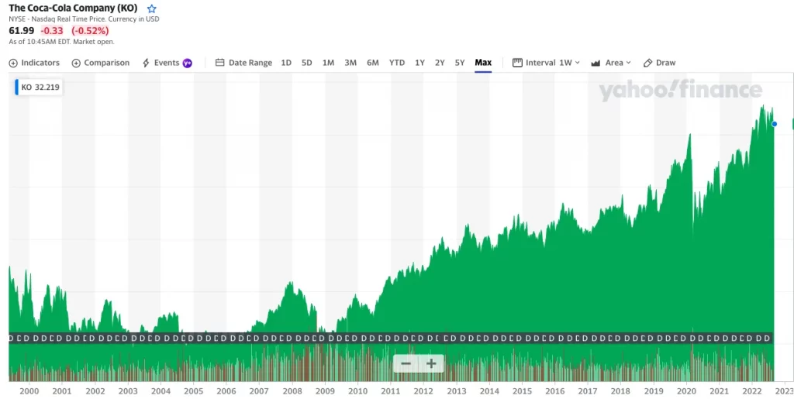Click the blue current price dot on chart

click(774, 124)
